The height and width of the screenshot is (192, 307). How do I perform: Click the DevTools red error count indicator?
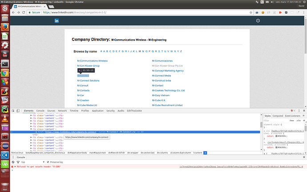[x=293, y=110]
